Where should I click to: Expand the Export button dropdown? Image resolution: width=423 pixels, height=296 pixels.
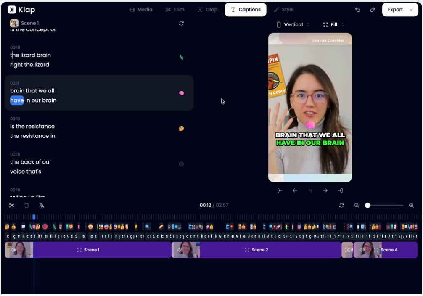point(411,10)
